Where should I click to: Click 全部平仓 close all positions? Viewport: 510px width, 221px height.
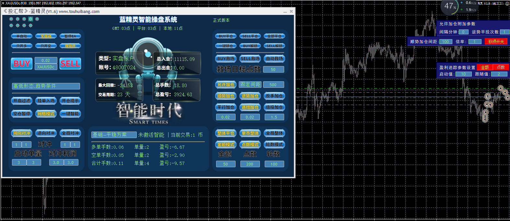point(274,36)
